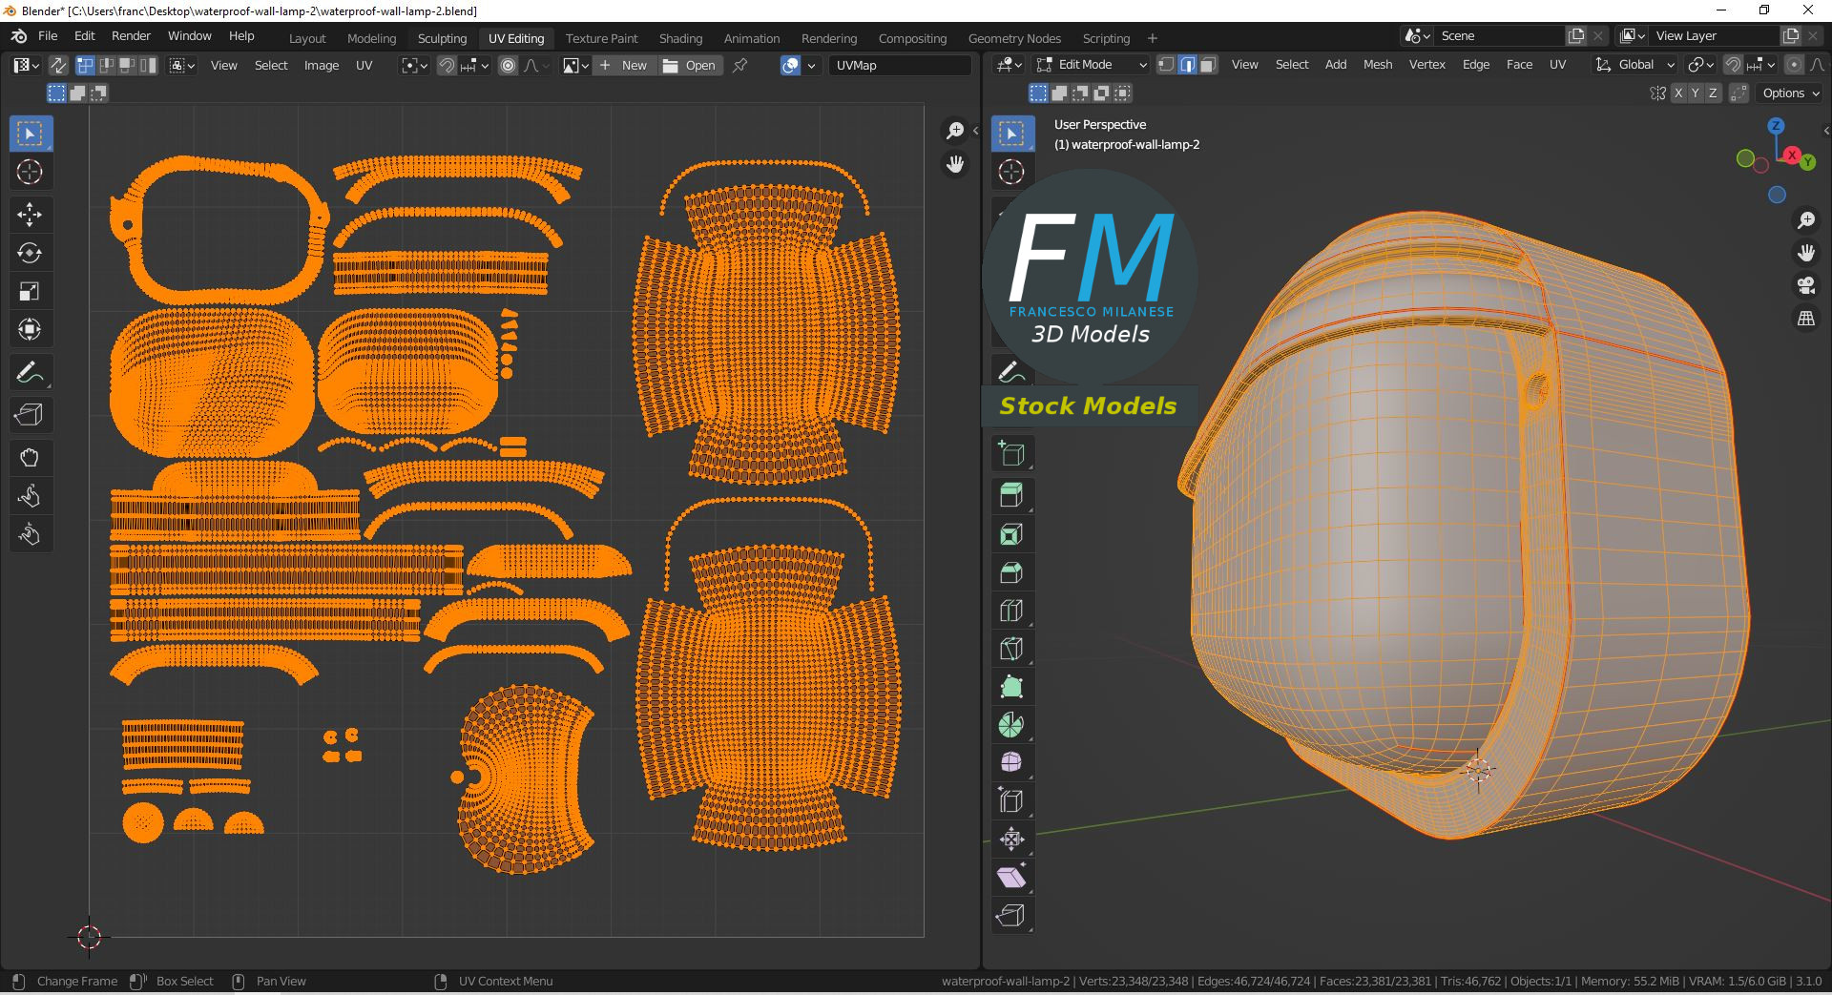Choose the Shear tool in viewport toolbar
This screenshot has height=995, width=1832.
click(x=1011, y=877)
